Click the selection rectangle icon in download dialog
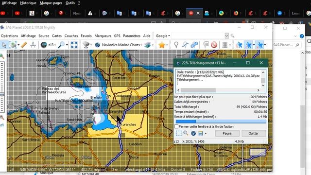The width and height of the screenshot is (311, 175). pyautogui.click(x=178, y=133)
